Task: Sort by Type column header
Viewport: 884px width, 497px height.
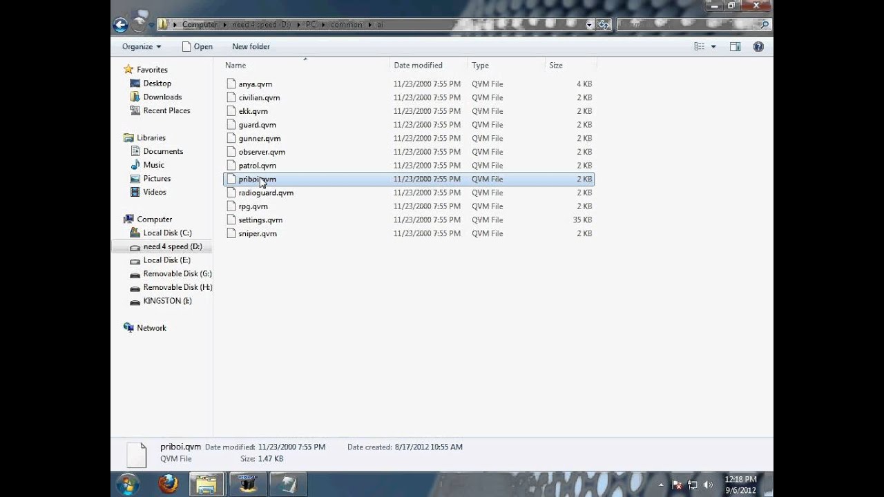Action: (480, 65)
